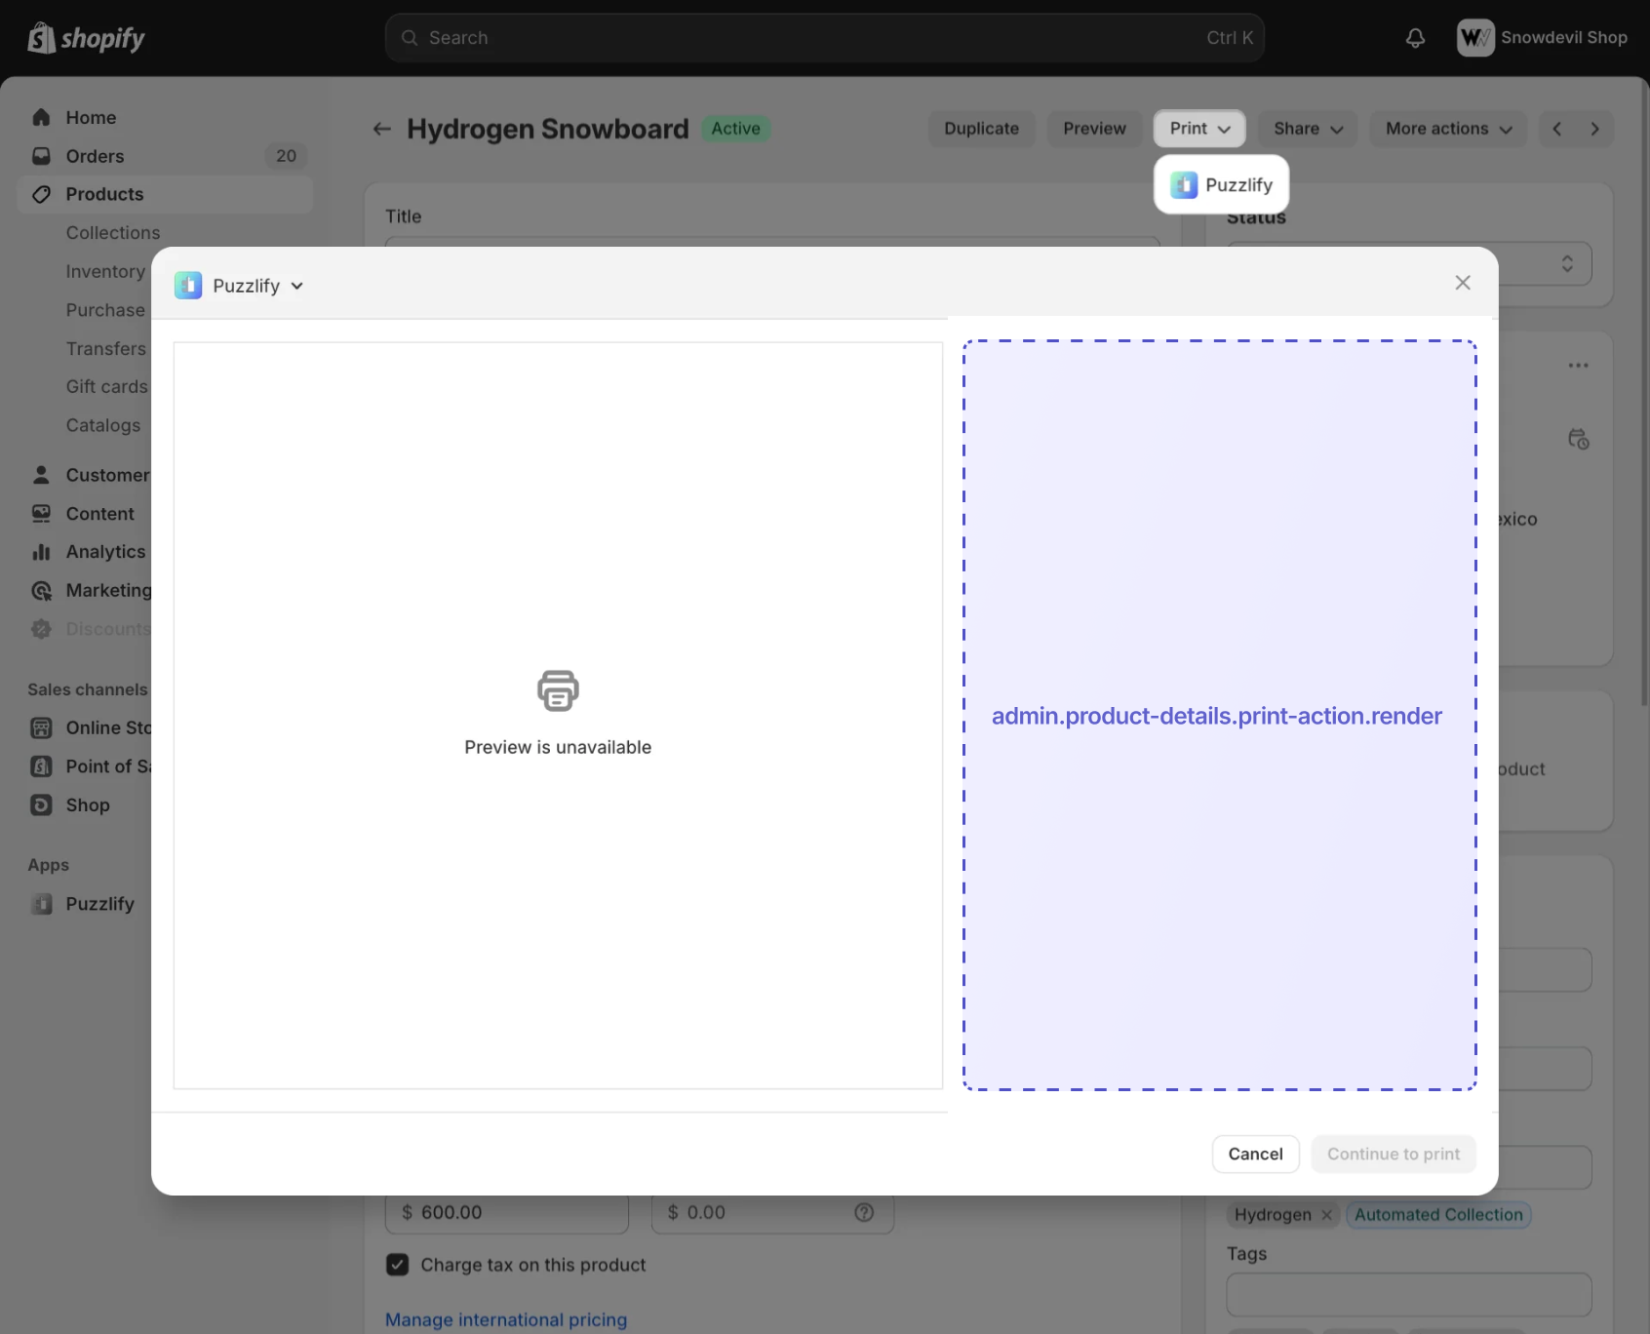Click the Automated Collection badge
1650x1334 pixels.
tap(1438, 1215)
